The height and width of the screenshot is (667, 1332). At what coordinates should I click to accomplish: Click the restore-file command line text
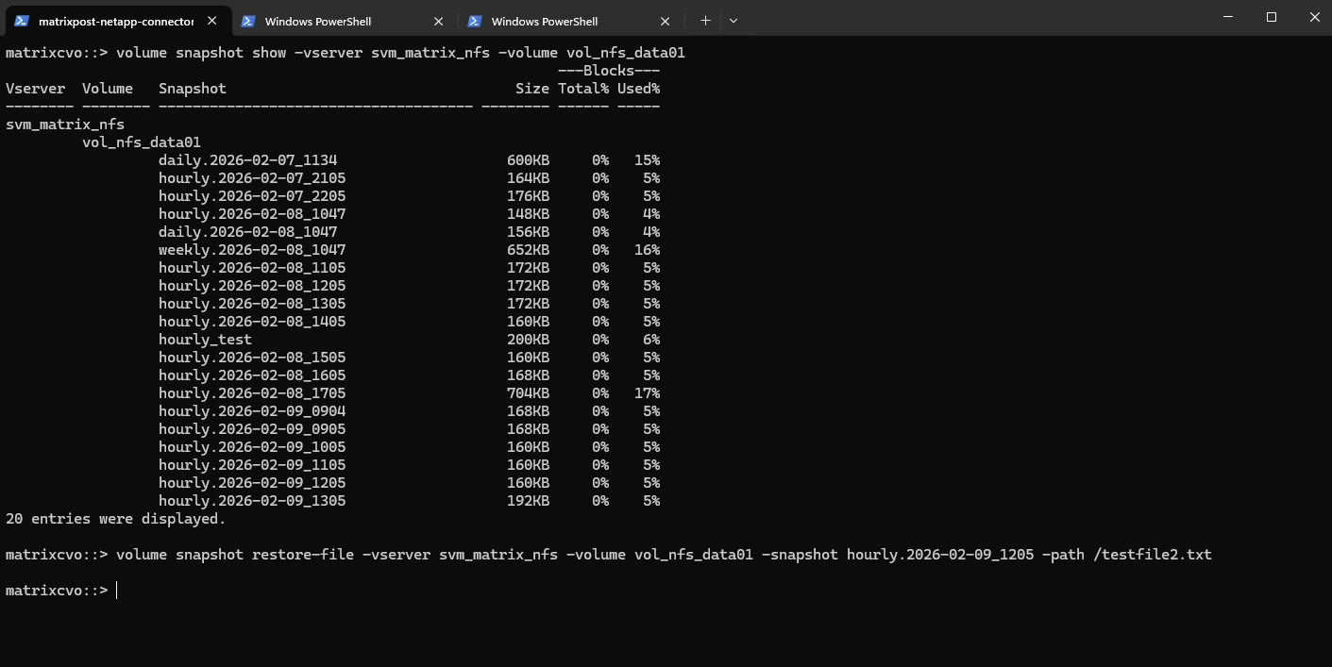pos(663,555)
